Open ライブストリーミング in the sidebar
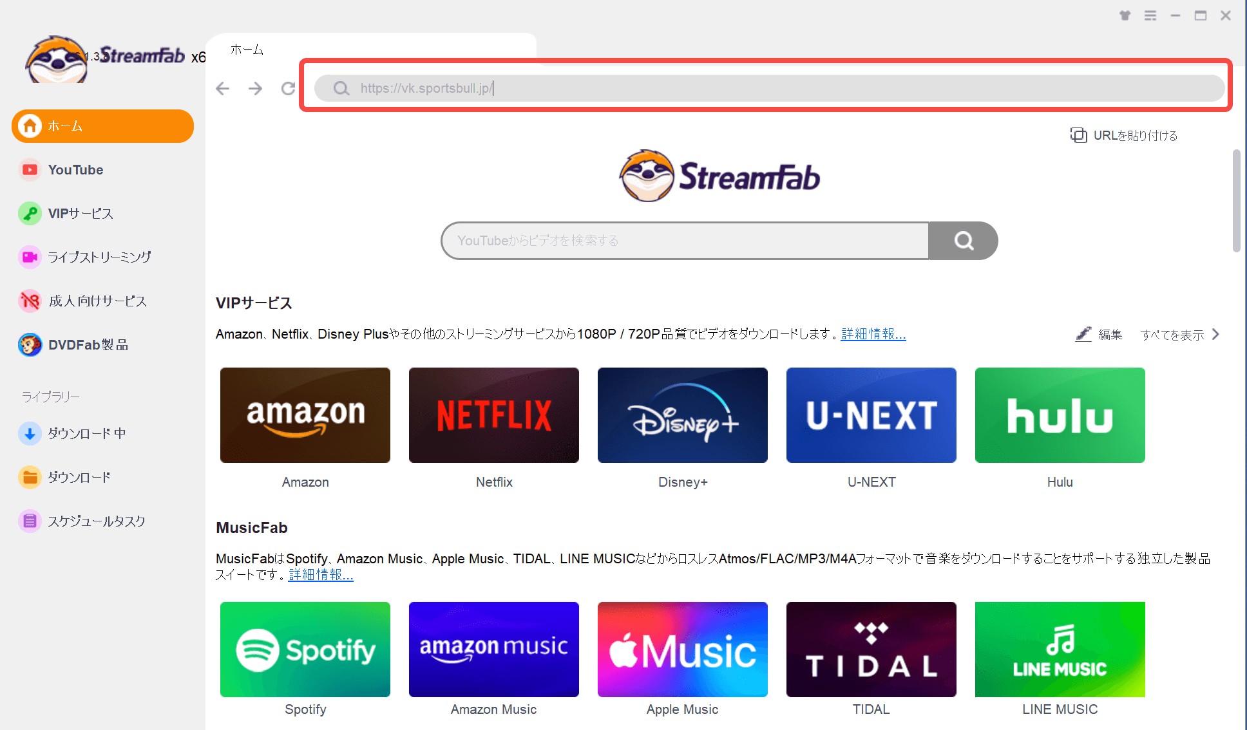 [x=102, y=257]
